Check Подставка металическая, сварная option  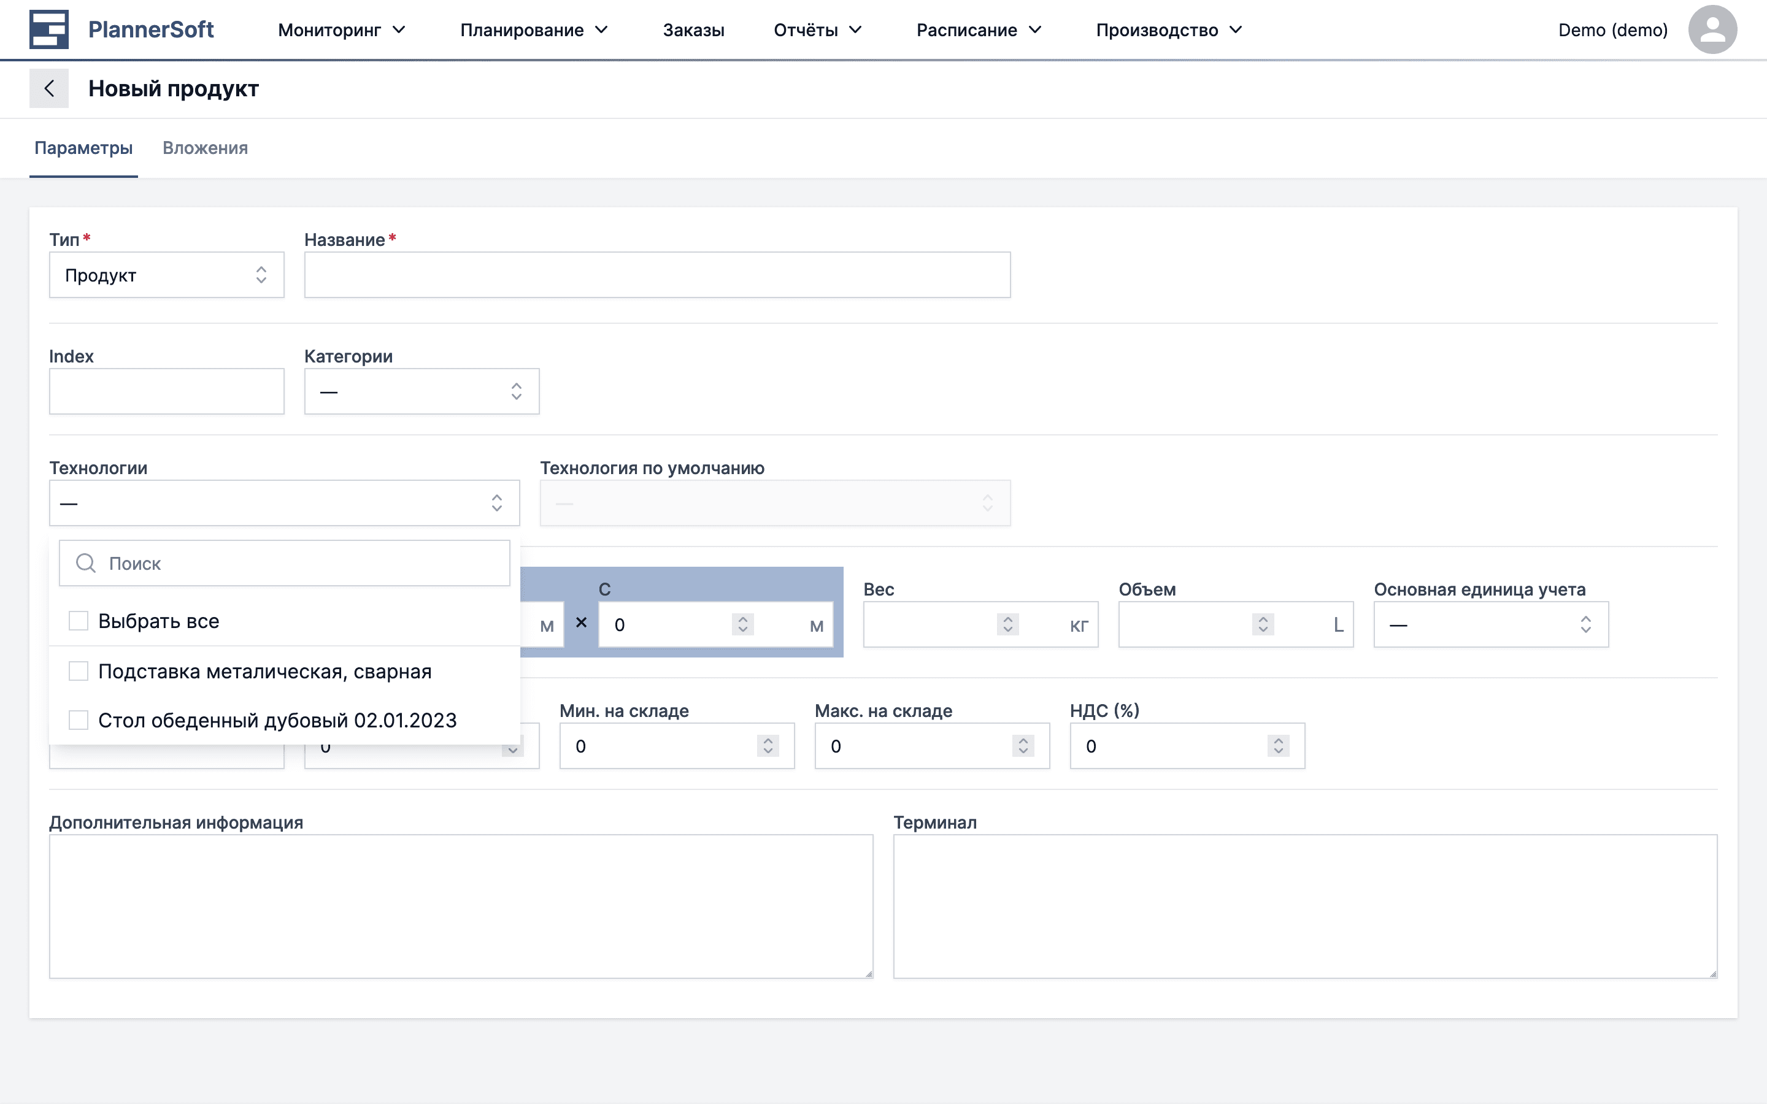78,671
